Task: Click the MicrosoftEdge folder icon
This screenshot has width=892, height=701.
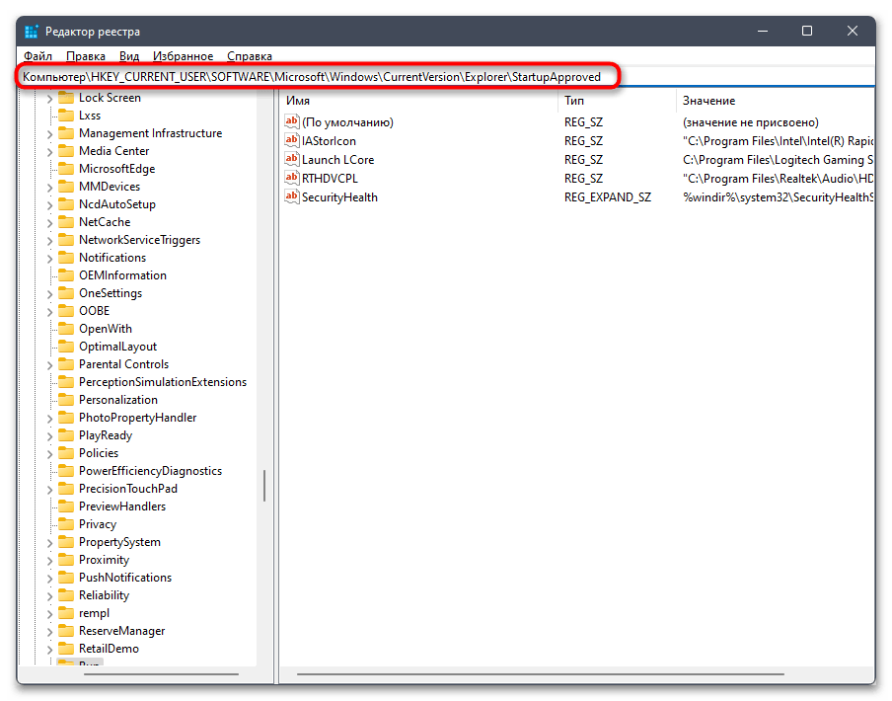Action: pyautogui.click(x=66, y=169)
